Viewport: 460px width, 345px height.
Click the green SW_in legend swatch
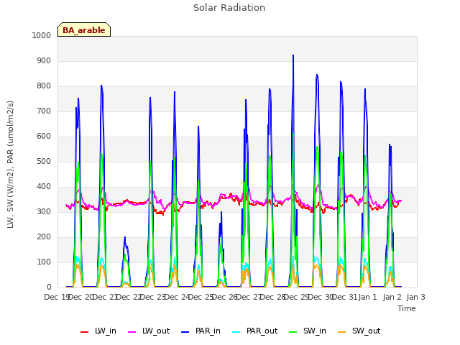click(293, 332)
